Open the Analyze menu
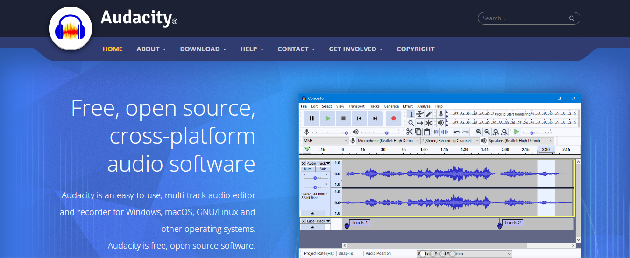Screen dimensions: 630x258 (424, 106)
